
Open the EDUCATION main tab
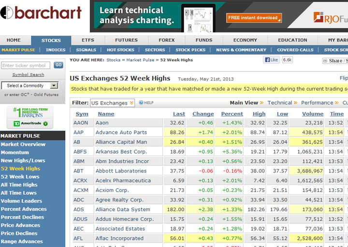click(292, 40)
